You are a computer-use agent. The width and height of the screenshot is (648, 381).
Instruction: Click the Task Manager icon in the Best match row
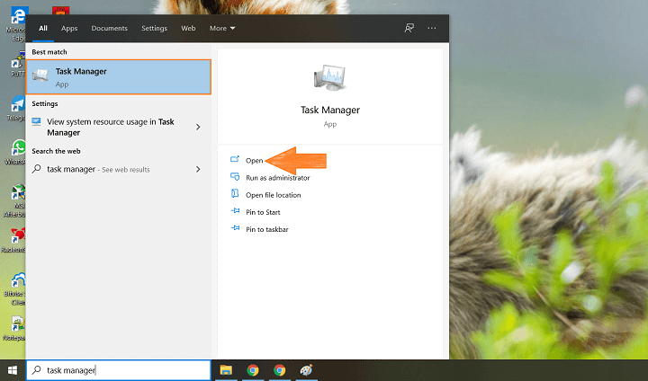(40, 75)
